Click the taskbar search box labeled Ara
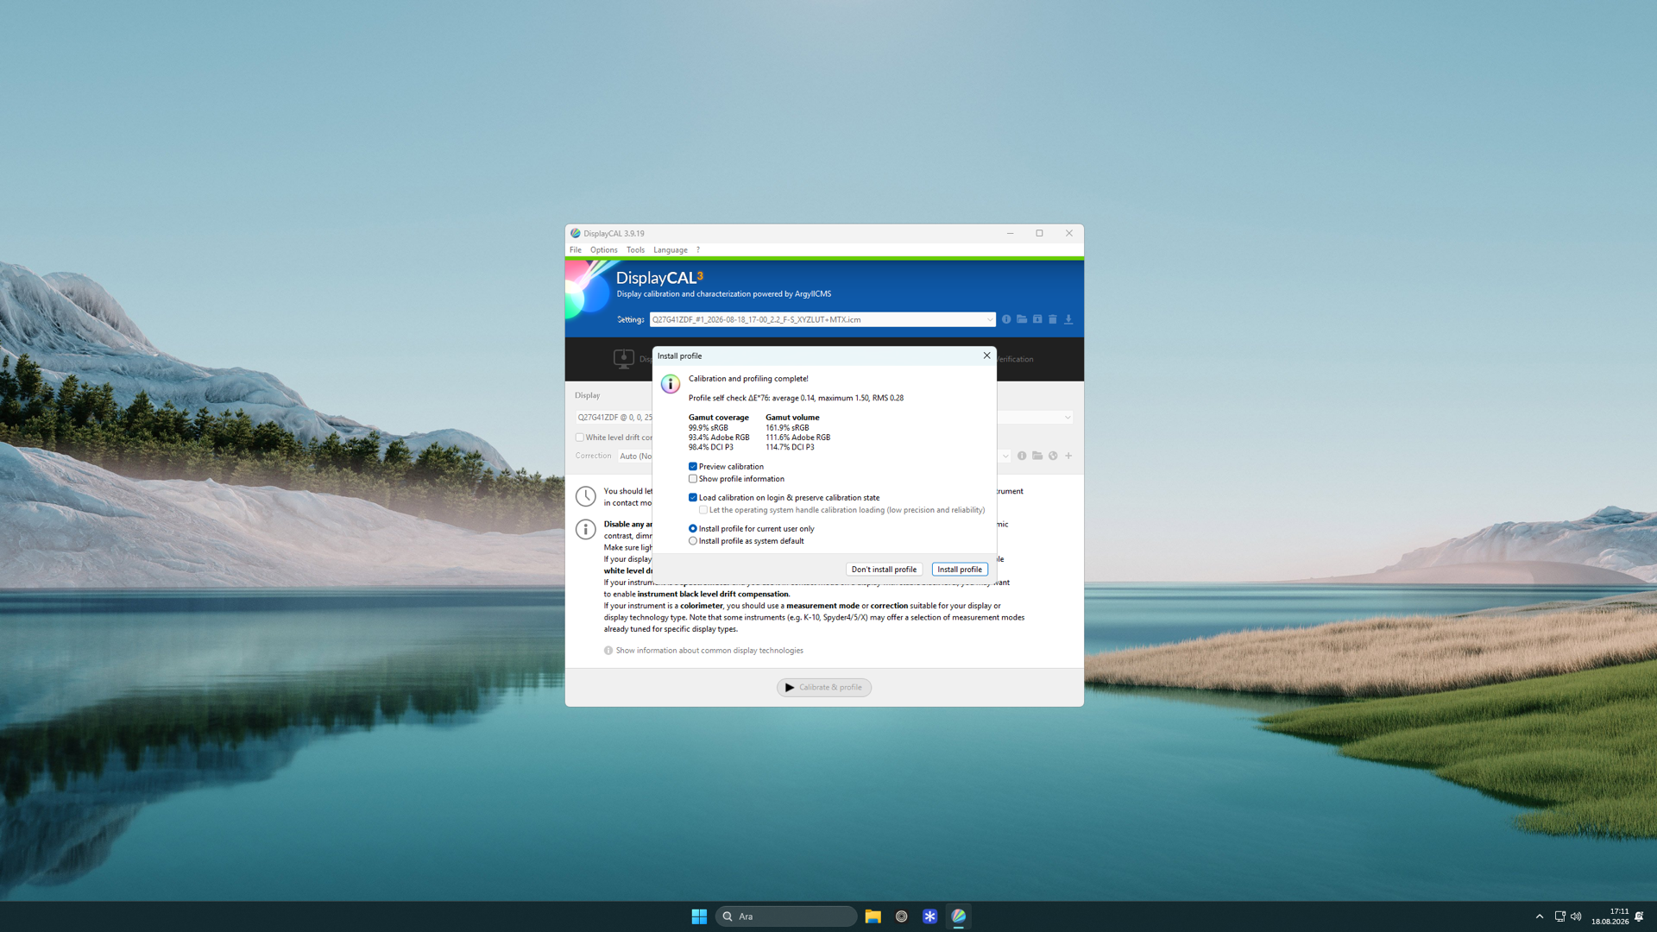 click(x=786, y=916)
